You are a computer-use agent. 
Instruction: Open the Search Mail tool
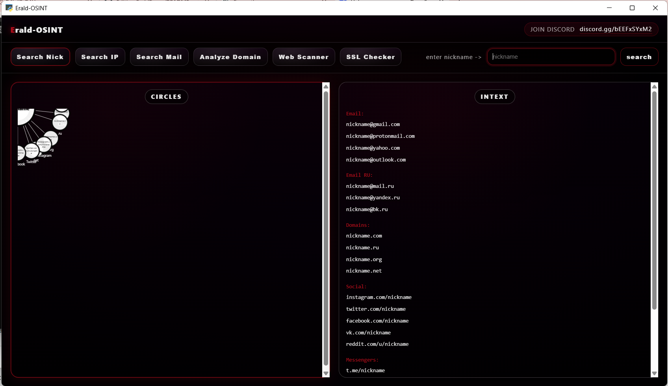[x=159, y=57]
